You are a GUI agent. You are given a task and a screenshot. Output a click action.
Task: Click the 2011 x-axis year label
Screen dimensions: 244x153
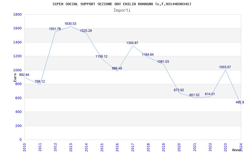point(40,147)
